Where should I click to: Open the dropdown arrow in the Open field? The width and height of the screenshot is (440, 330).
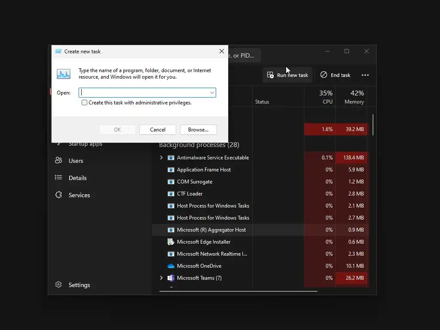click(x=212, y=93)
